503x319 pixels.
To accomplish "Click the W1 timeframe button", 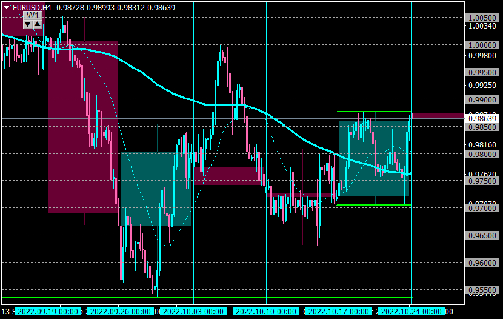I will (x=33, y=15).
